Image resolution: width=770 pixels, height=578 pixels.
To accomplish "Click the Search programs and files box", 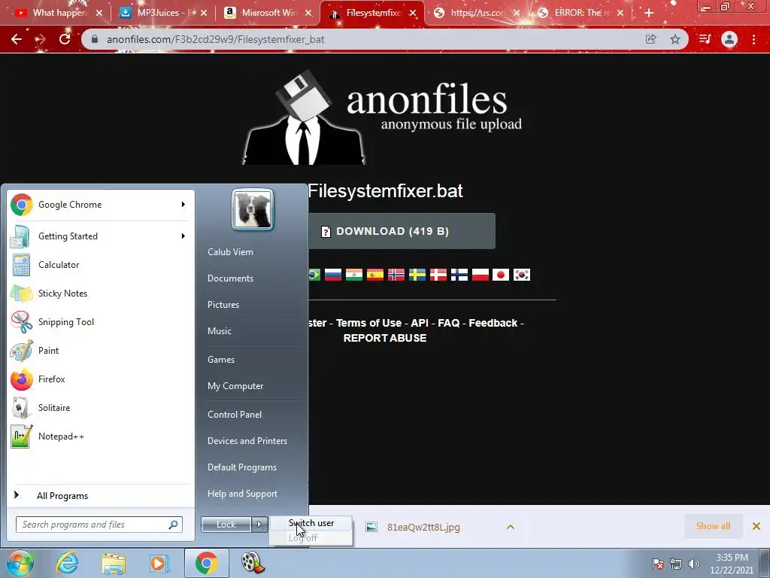I will coord(99,525).
